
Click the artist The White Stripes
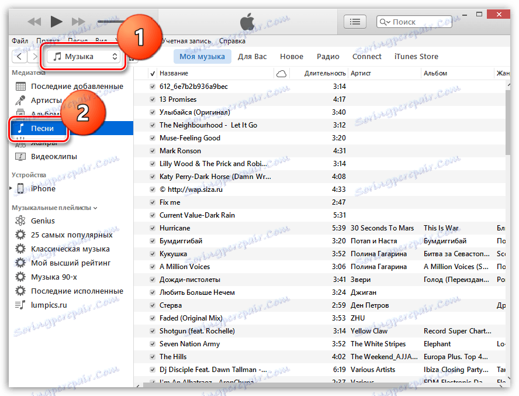point(378,344)
